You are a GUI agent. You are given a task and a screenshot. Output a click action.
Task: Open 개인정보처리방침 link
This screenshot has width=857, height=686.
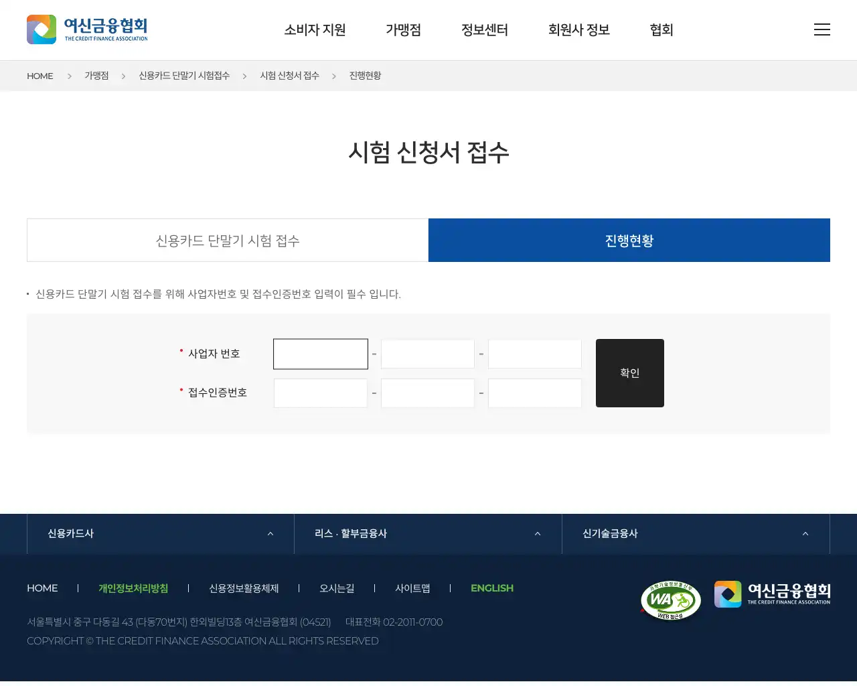133,588
